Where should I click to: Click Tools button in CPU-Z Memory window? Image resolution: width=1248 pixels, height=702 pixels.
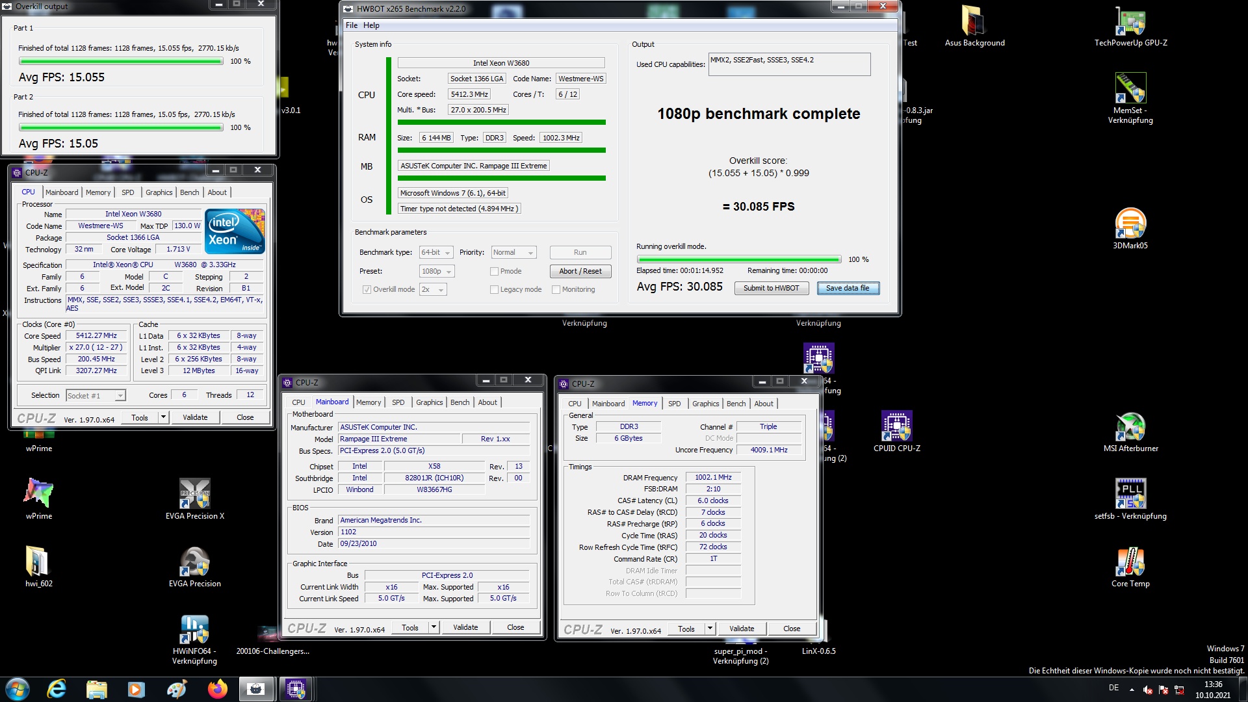[x=686, y=629]
